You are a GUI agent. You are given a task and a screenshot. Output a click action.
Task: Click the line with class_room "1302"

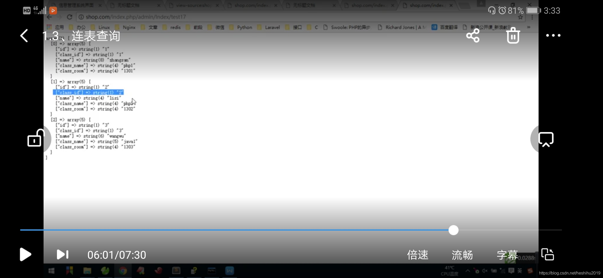coord(95,109)
